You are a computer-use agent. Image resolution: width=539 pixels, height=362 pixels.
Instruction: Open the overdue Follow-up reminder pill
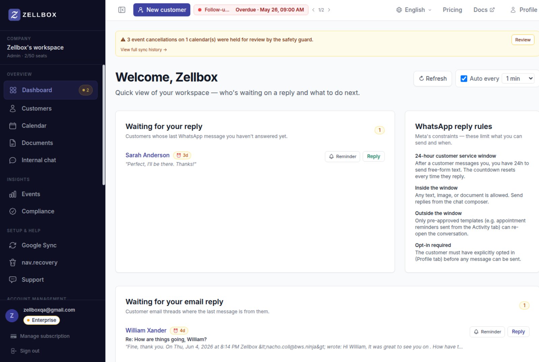coord(251,10)
